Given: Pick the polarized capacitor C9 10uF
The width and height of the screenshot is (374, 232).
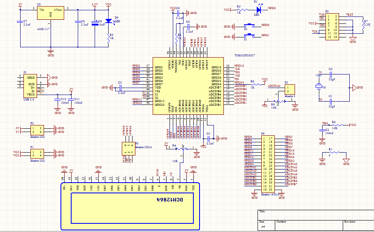Looking at the screenshot, I should coord(95,23).
